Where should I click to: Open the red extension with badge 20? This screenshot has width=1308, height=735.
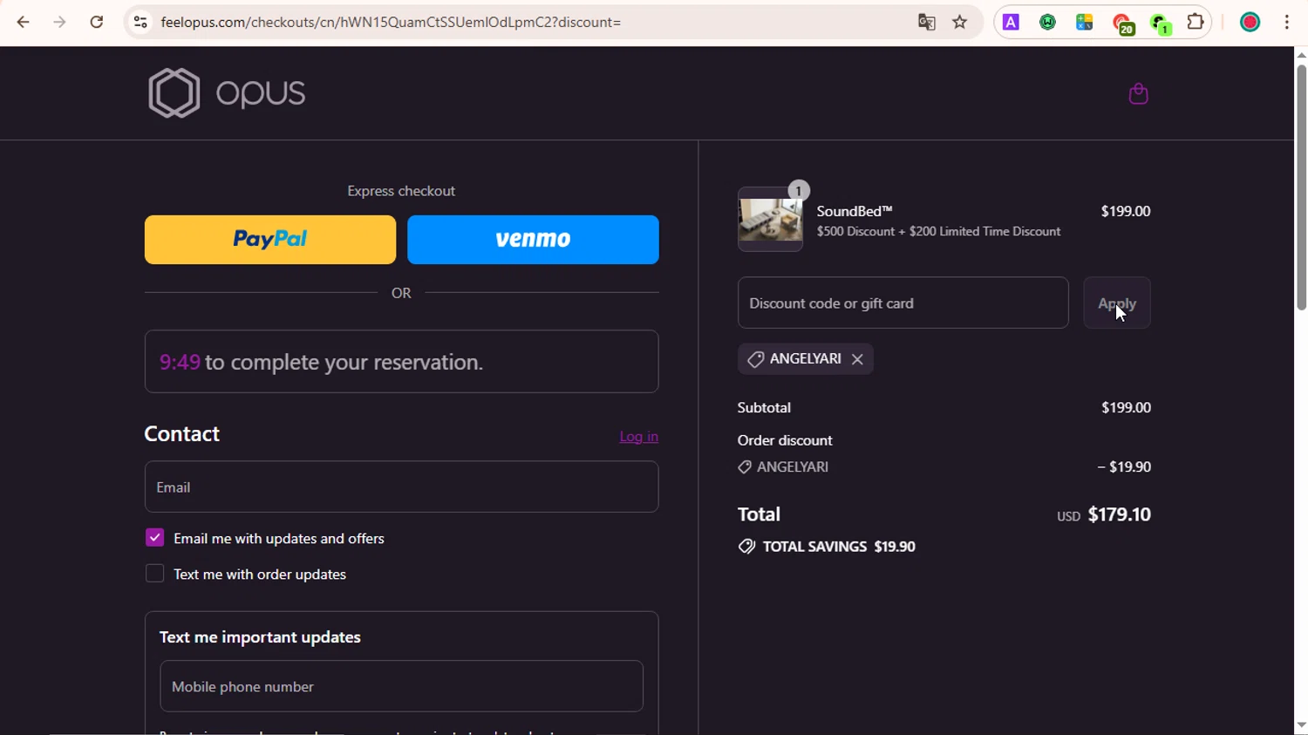pyautogui.click(x=1123, y=24)
